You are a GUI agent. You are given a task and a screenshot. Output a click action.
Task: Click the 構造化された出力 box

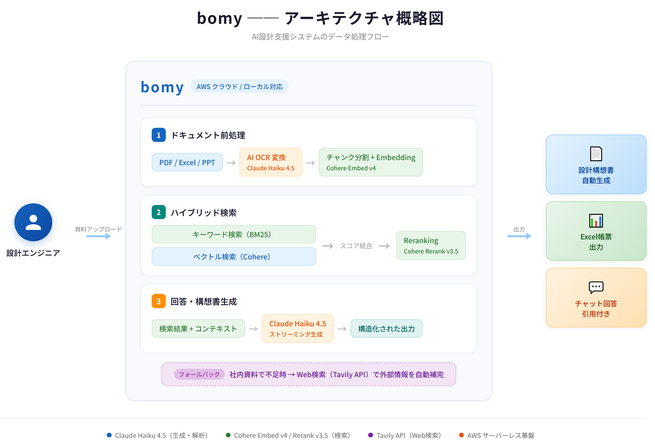click(386, 328)
